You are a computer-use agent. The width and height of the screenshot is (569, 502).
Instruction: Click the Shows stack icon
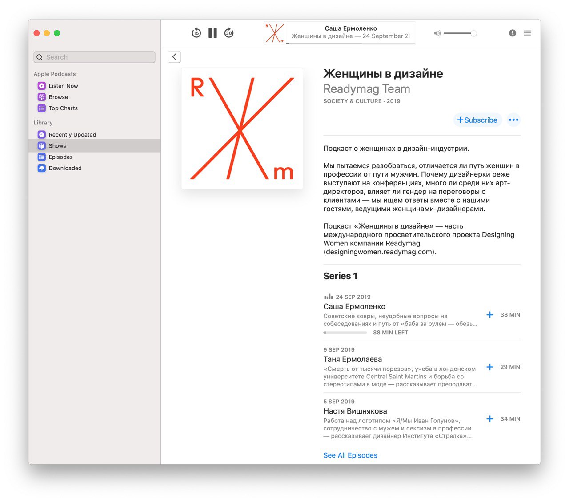[41, 146]
